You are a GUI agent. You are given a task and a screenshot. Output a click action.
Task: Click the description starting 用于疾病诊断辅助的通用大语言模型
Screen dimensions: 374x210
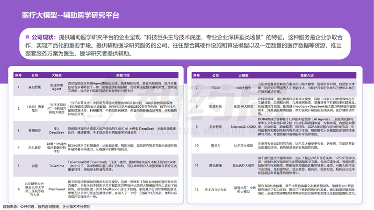click(122, 189)
